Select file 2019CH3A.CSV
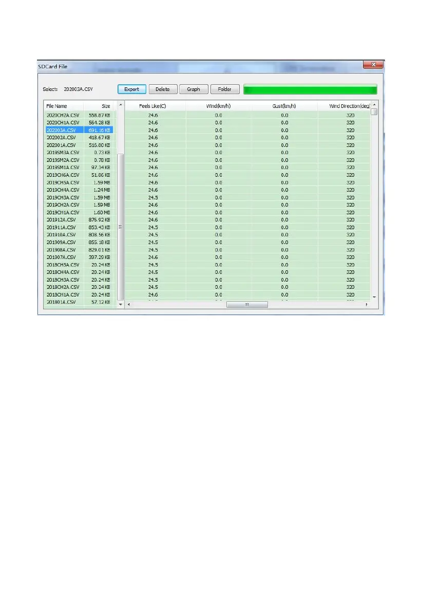This screenshot has height=612, width=422. click(63, 197)
